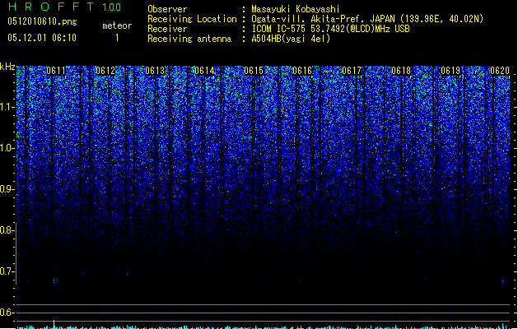Click the 0613 time marker
The image size is (518, 329).
[155, 71]
